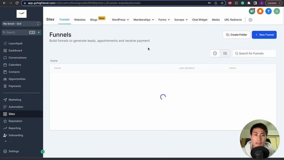Click the Last Updated column header
The image size is (284, 160).
pos(186,68)
